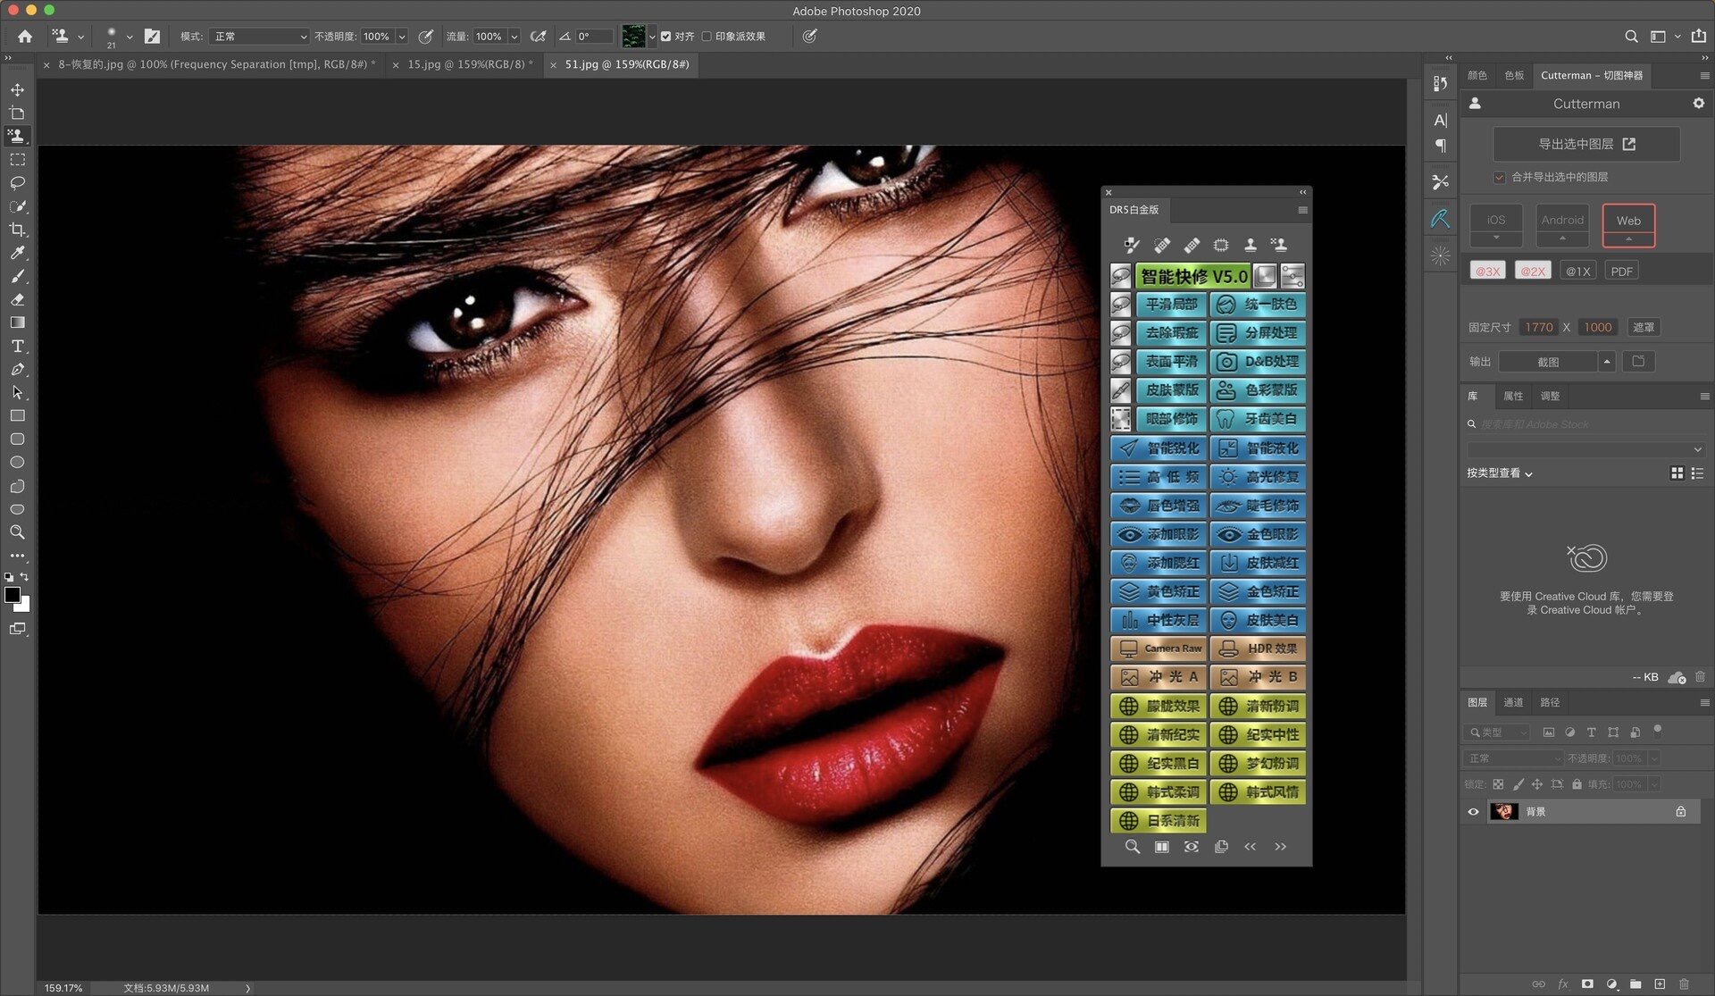Hide the 背景 layer
The width and height of the screenshot is (1715, 996).
(x=1474, y=811)
